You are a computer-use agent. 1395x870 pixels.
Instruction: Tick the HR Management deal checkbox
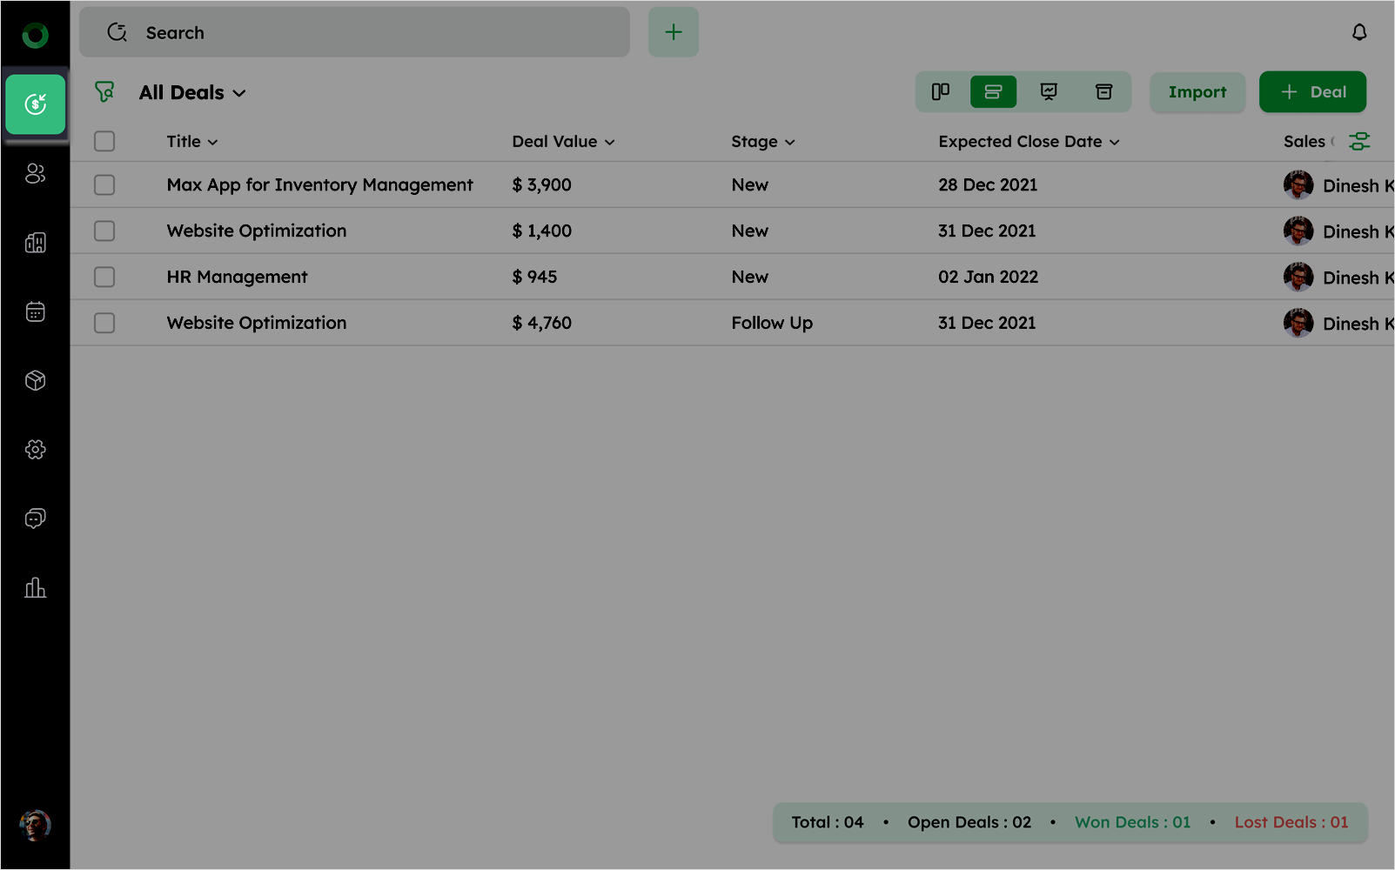(104, 278)
